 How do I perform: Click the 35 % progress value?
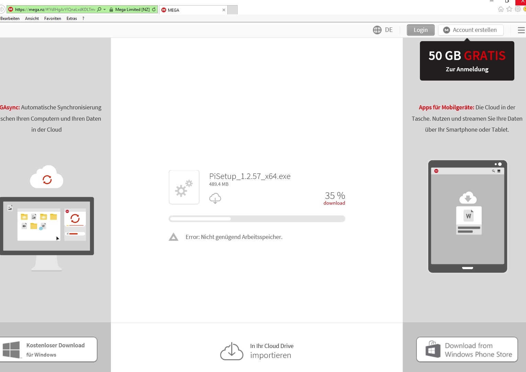335,195
